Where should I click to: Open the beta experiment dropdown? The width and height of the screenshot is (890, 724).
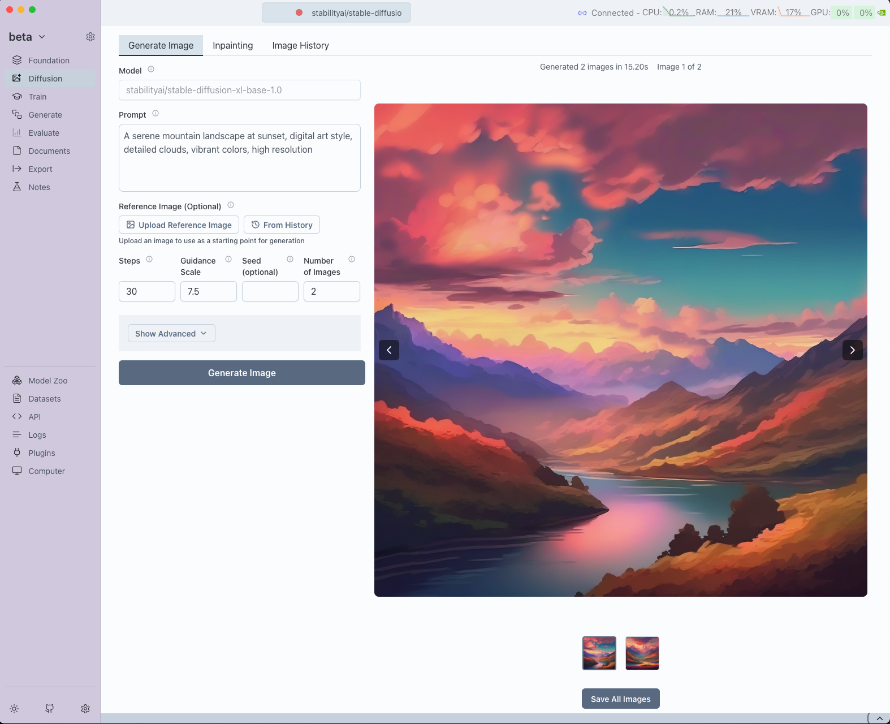[x=27, y=37]
